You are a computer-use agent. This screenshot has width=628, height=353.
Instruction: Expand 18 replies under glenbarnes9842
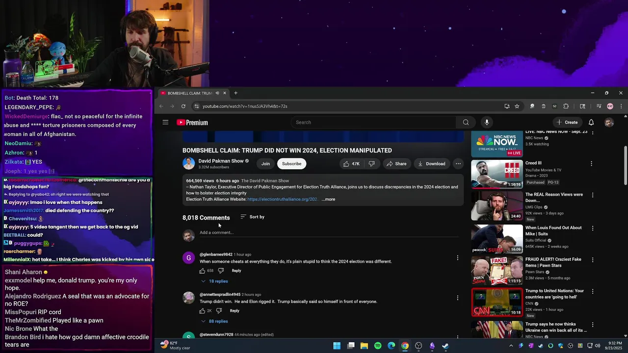coord(214,281)
